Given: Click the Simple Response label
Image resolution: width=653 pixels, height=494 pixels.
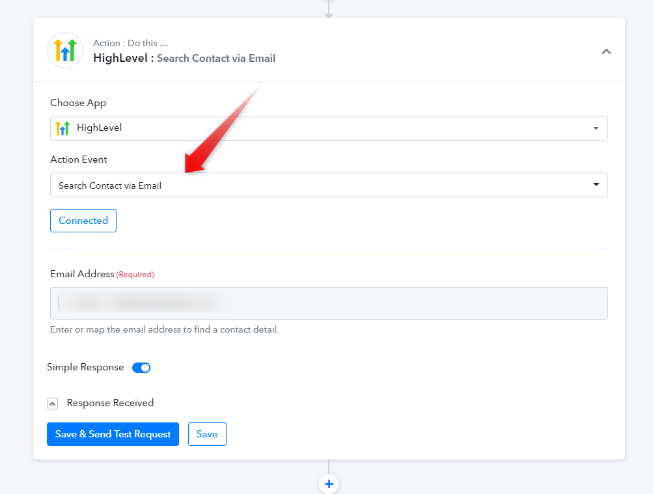Looking at the screenshot, I should 85,367.
